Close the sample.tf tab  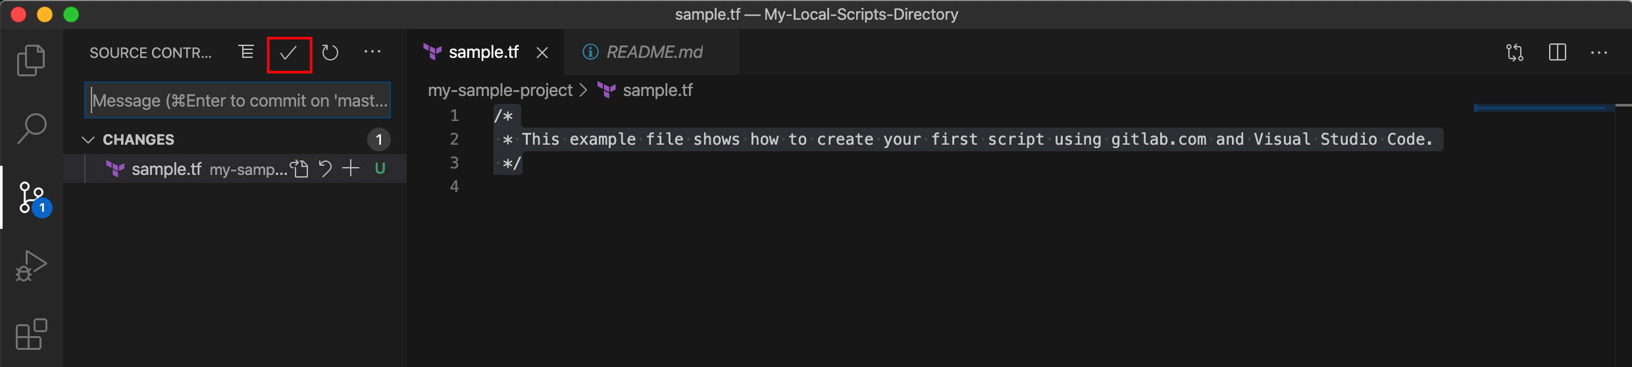[542, 53]
